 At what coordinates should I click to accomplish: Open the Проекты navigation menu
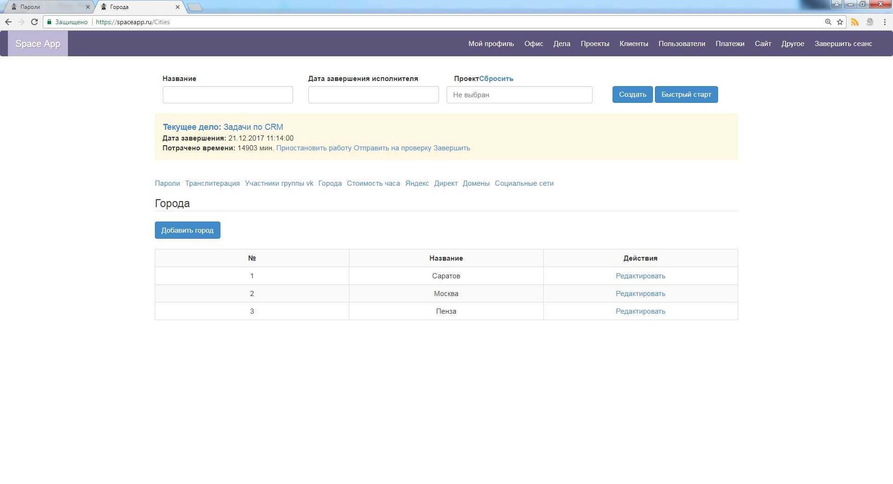[594, 44]
